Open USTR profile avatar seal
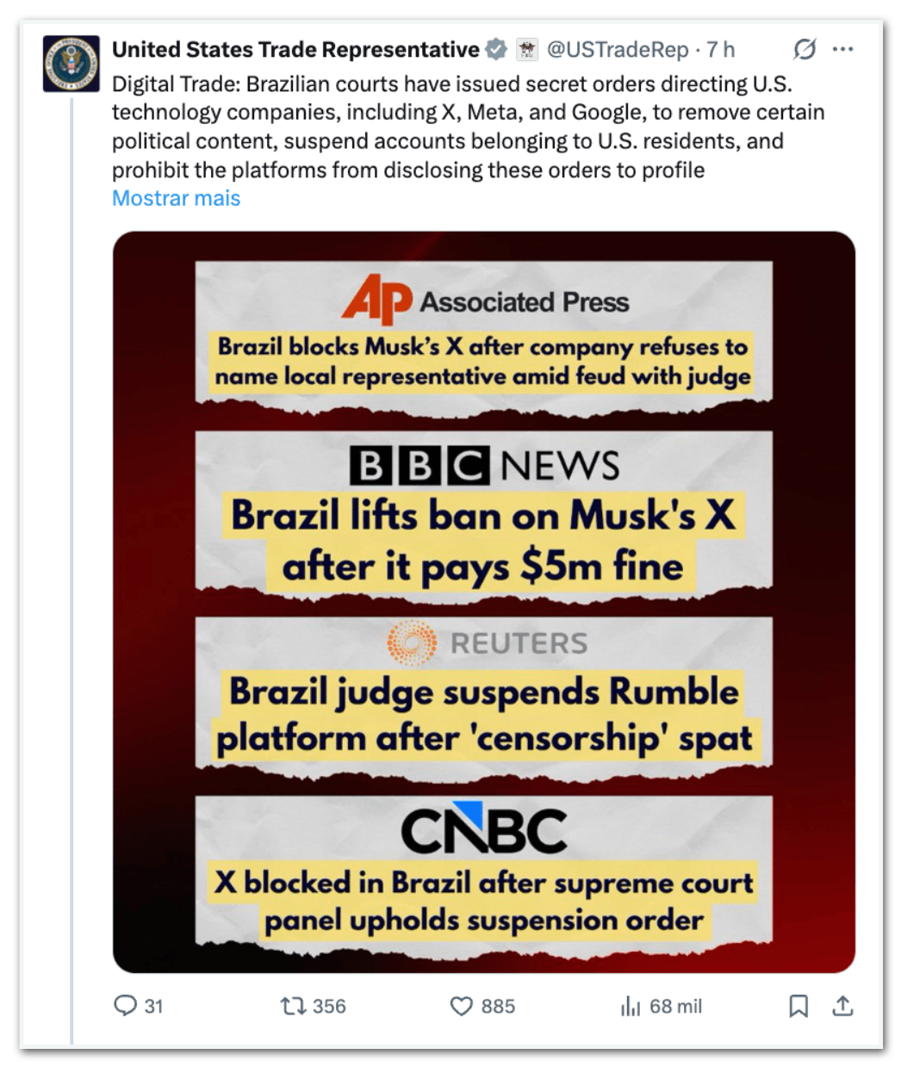901x1073 pixels. 71,63
